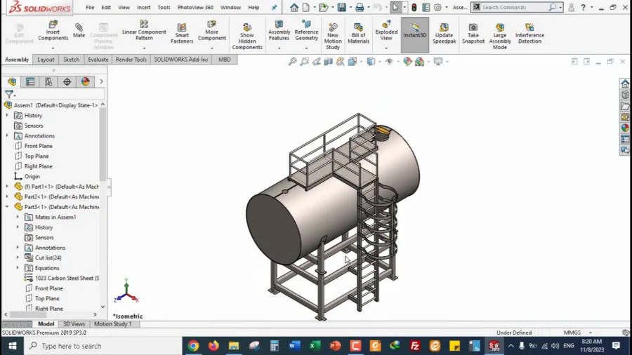The height and width of the screenshot is (355, 632).
Task: Click the Search Commands field
Action: point(517,7)
